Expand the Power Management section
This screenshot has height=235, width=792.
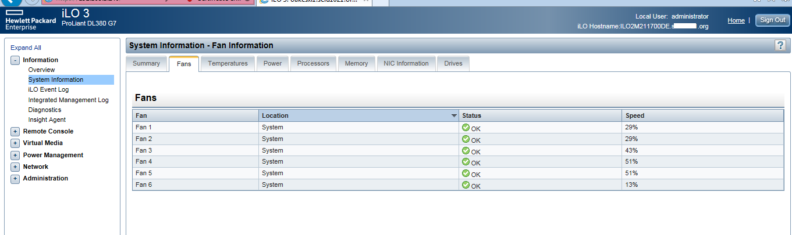click(x=15, y=156)
